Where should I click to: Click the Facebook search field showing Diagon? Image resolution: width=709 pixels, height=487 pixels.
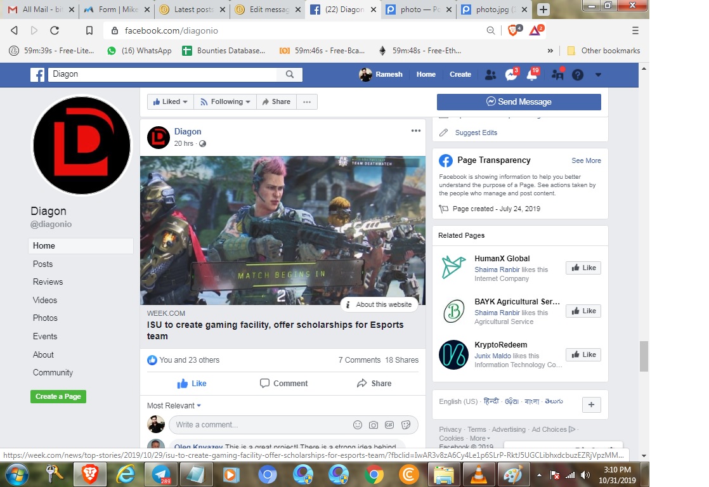point(163,74)
